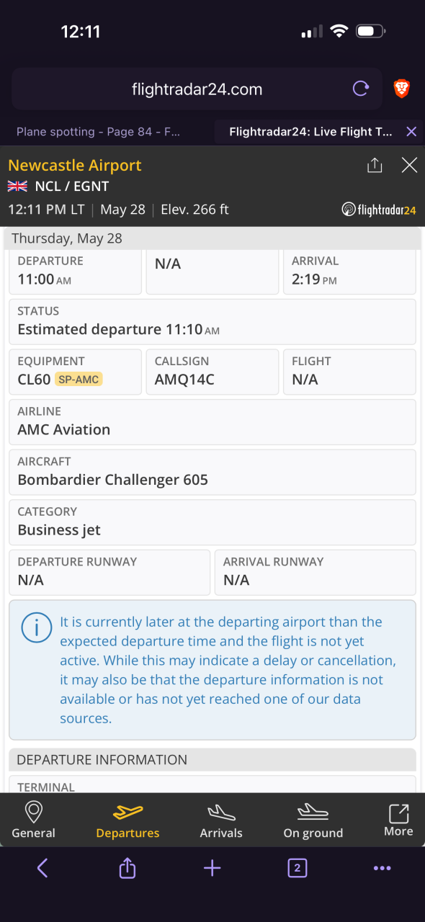Tap the flightradar24.com address bar
The image size is (425, 922).
coord(197,89)
